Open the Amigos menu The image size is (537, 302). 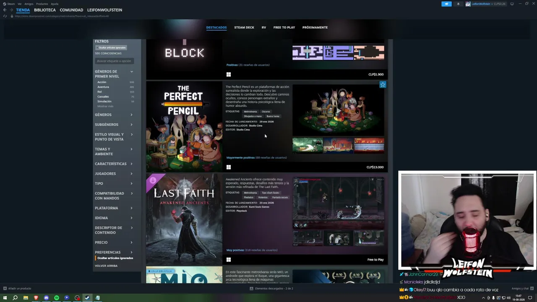(29, 4)
